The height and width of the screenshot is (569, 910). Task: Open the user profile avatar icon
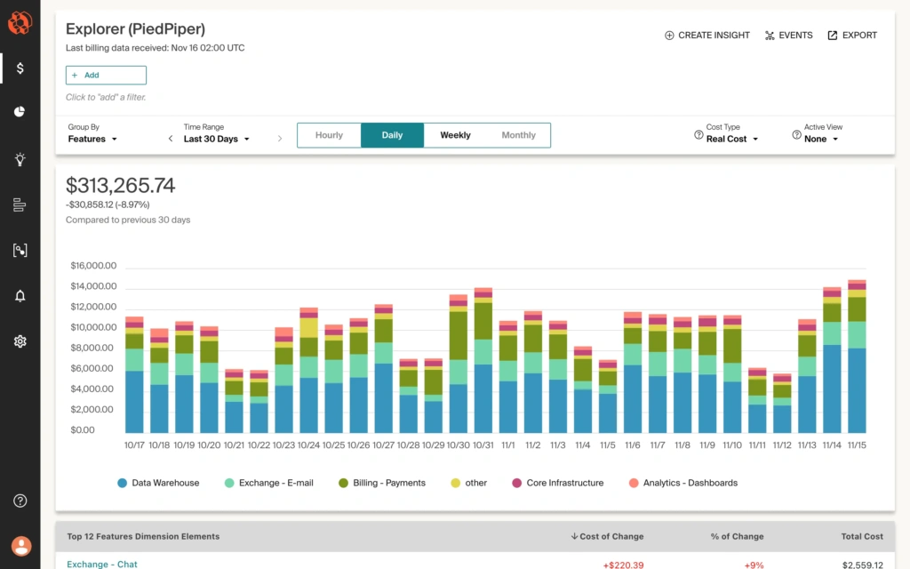(x=21, y=546)
